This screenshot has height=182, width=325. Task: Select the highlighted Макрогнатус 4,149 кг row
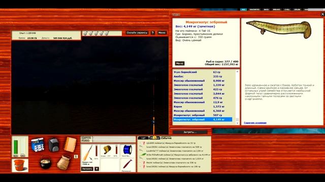point(203,119)
